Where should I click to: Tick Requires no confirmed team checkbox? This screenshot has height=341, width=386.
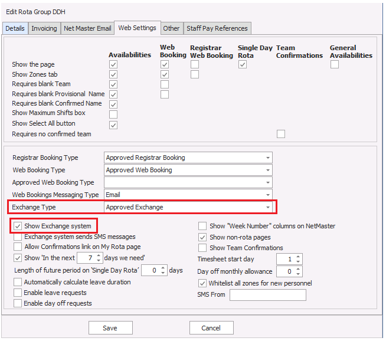pyautogui.click(x=281, y=134)
